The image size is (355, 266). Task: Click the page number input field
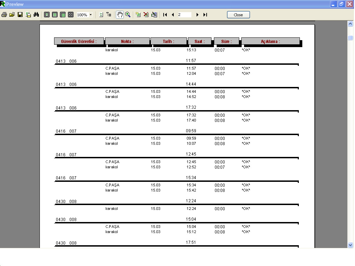tap(184, 15)
